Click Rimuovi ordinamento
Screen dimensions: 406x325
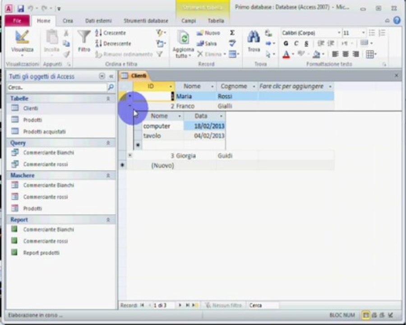pos(125,54)
